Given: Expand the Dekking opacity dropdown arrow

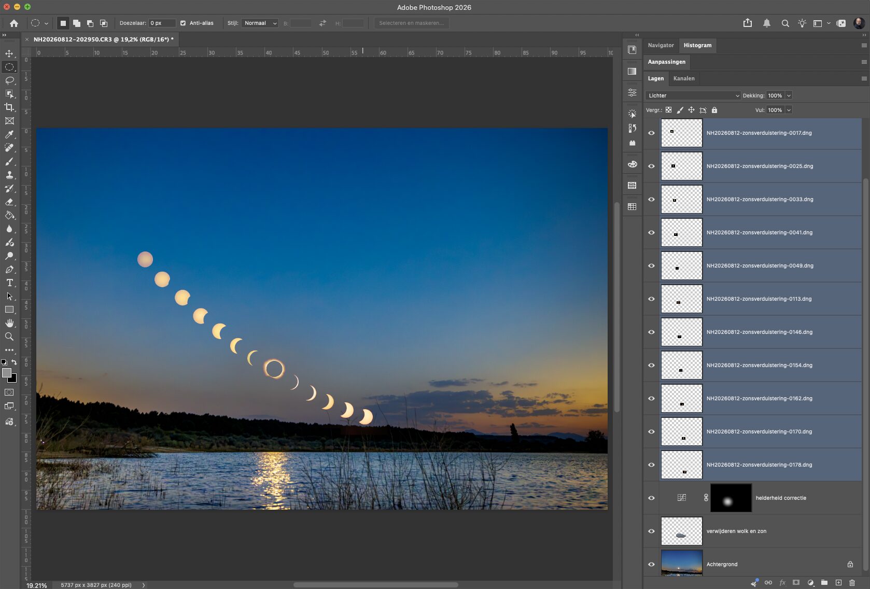Looking at the screenshot, I should pos(789,95).
